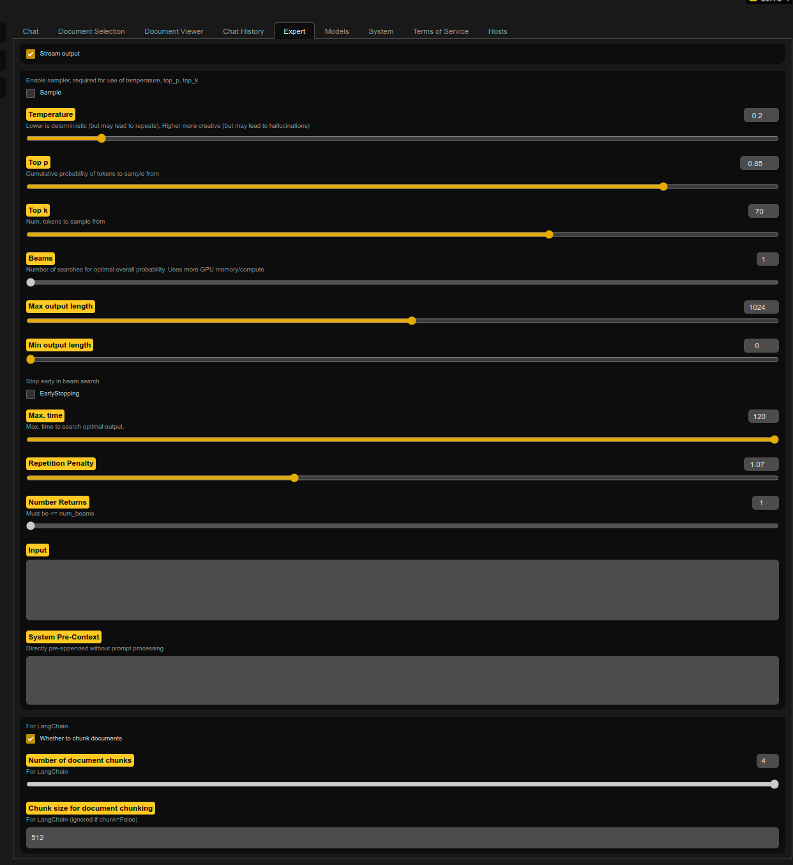
Task: Click the Top p slider handle
Action: 663,186
